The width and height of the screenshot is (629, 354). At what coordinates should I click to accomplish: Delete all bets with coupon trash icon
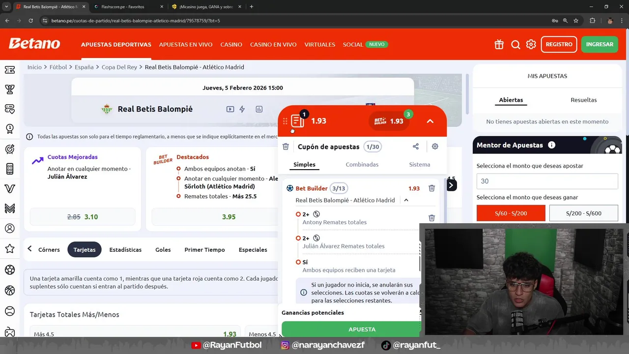(x=286, y=147)
